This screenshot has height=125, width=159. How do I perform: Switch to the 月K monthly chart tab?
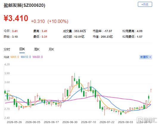[x=52, y=49]
